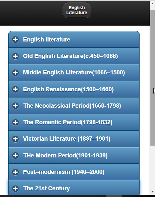The width and height of the screenshot is (155, 197).
Task: Click plus icon for Middle English Literature
Action: (x=15, y=72)
